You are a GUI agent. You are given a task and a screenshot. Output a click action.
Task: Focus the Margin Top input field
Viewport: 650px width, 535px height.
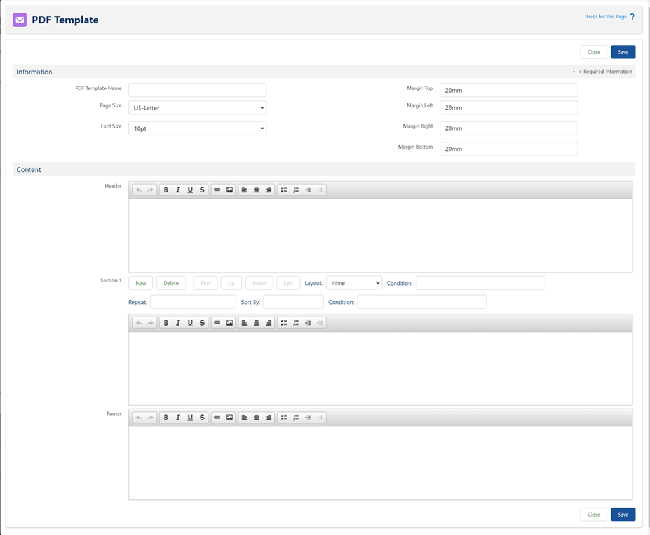tap(508, 90)
